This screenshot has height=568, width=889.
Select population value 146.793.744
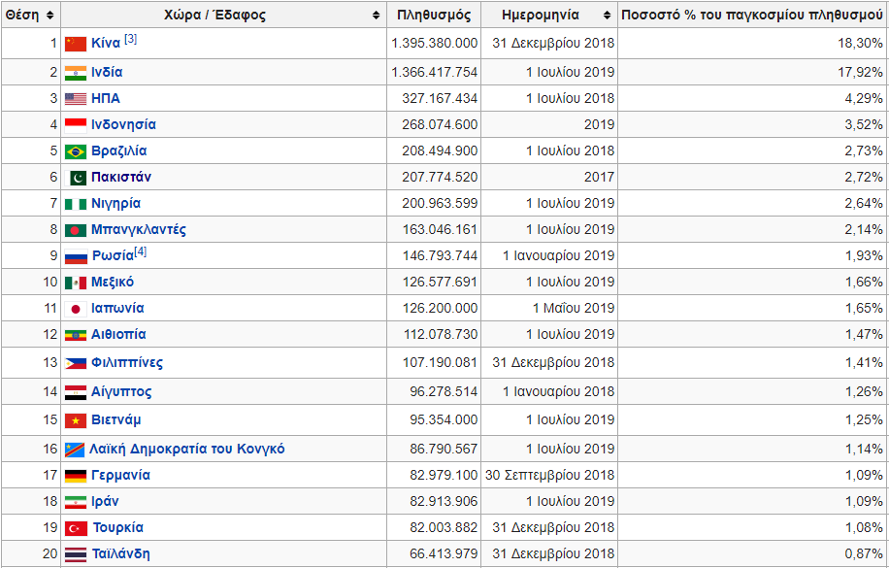tap(440, 256)
